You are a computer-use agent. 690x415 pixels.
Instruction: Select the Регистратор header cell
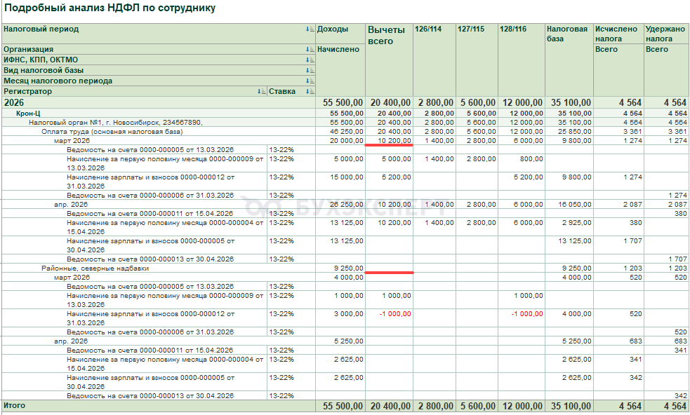pos(135,91)
